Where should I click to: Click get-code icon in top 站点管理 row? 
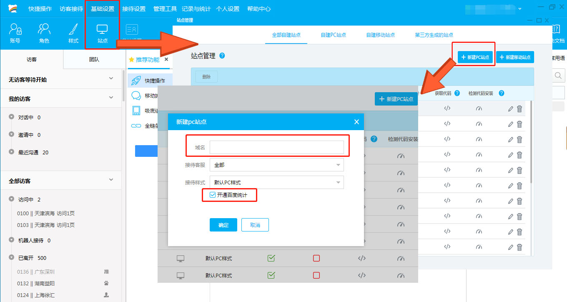447,108
